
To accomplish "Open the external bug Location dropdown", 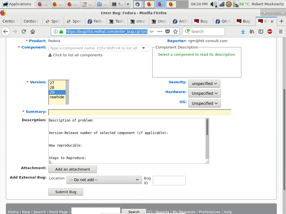I will [x=104, y=180].
